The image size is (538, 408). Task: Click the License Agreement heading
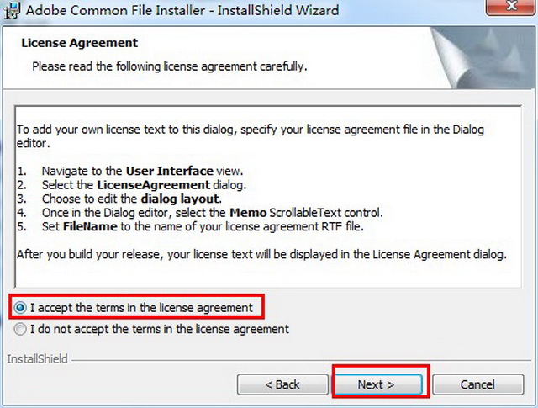[x=79, y=43]
